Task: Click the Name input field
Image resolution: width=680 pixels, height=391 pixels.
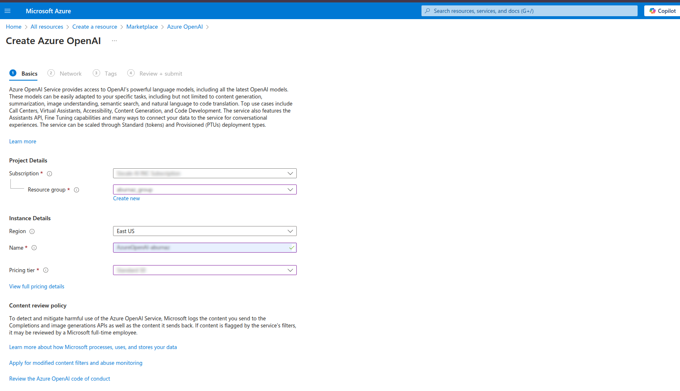Action: click(x=205, y=248)
